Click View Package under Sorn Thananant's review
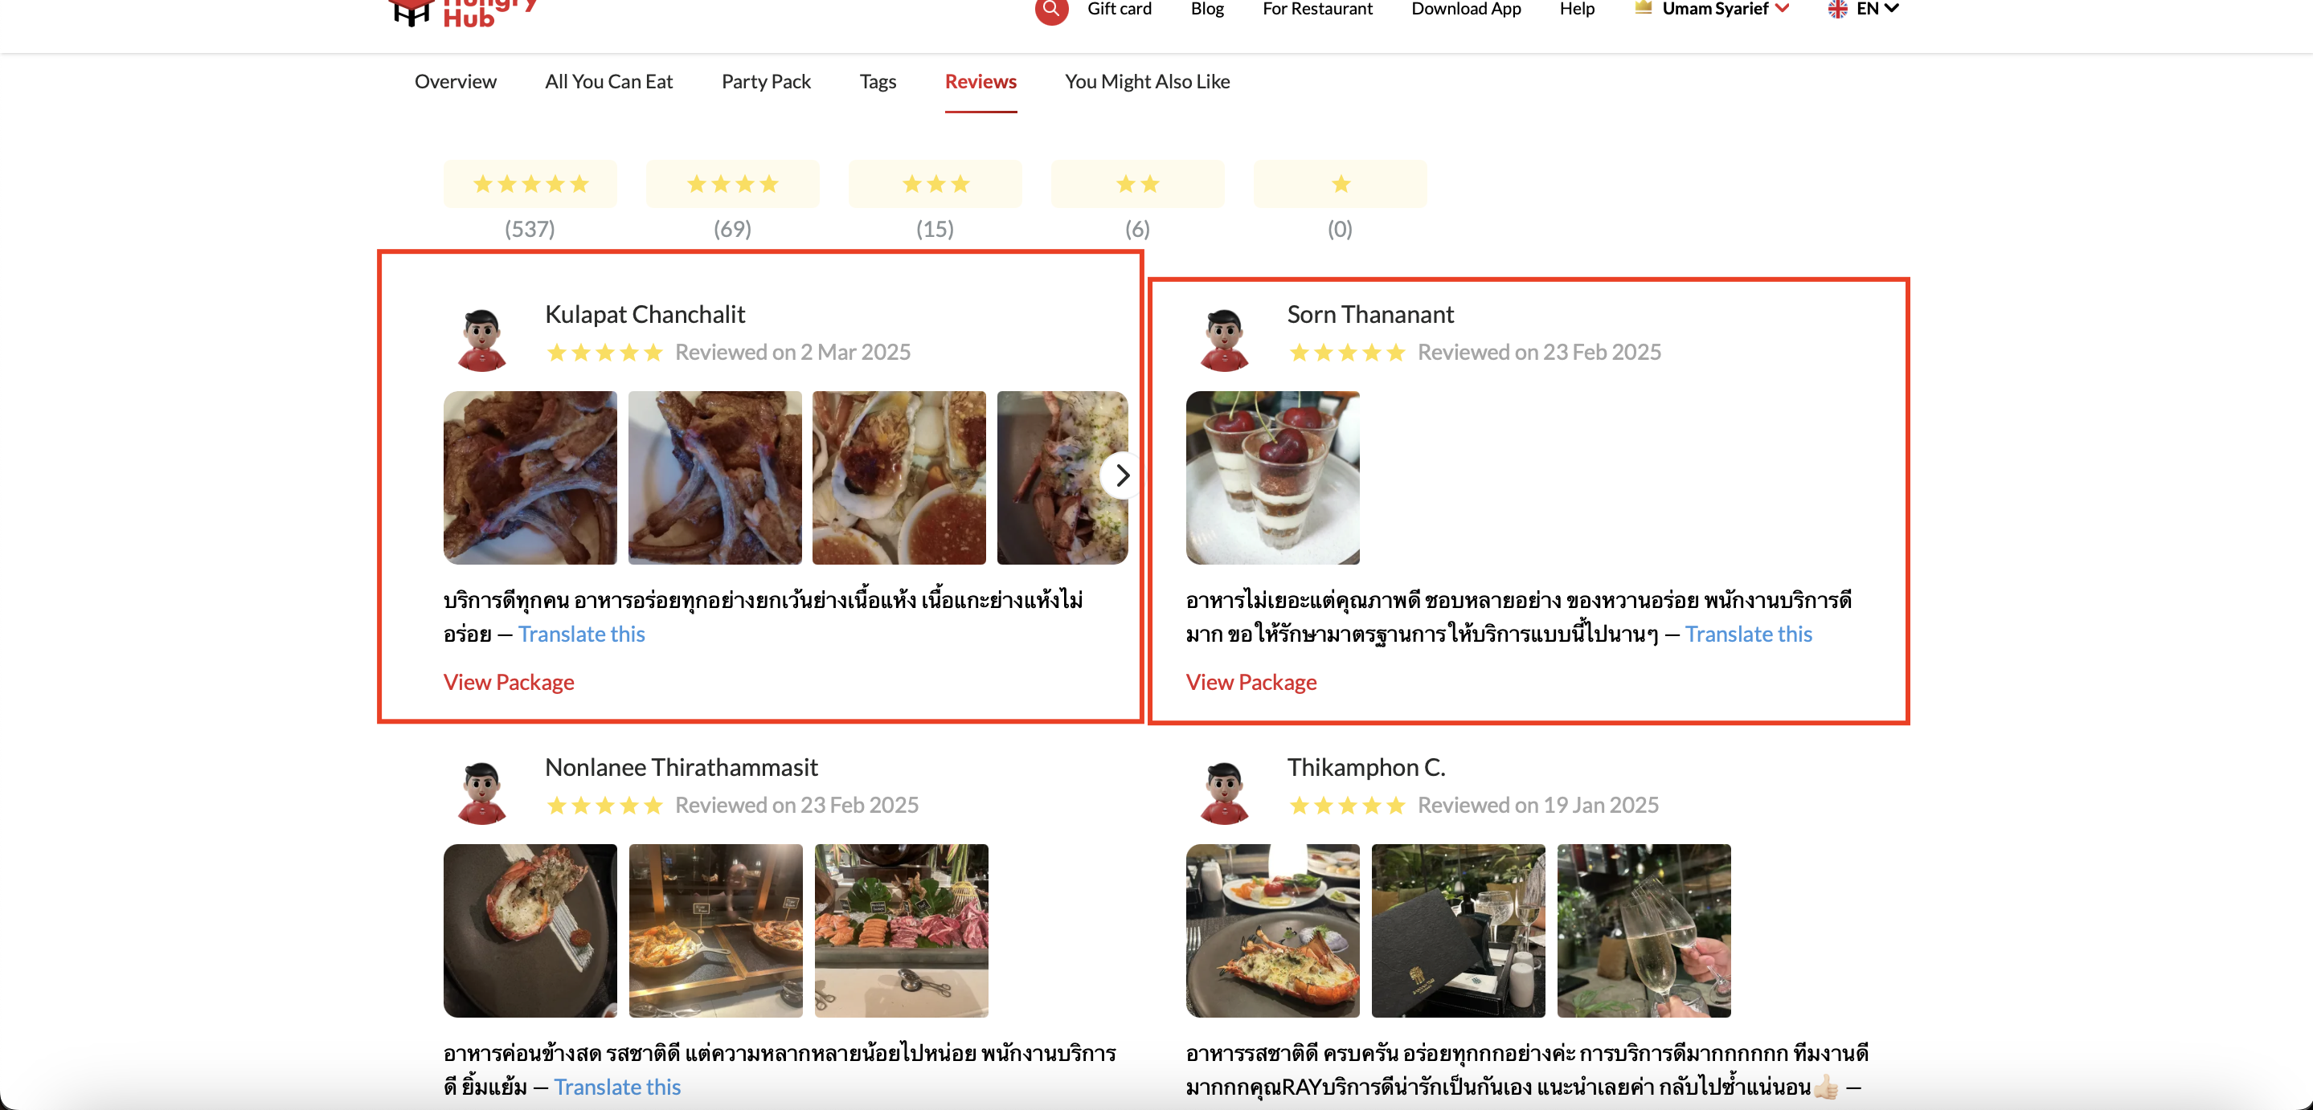This screenshot has height=1110, width=2313. [x=1251, y=682]
